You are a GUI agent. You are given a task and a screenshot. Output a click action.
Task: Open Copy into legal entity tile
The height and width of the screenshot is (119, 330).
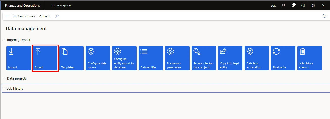coord(230,58)
